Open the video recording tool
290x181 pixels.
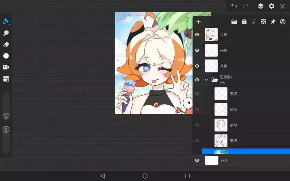pyautogui.click(x=6, y=67)
